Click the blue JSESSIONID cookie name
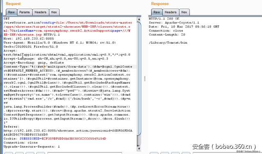This screenshot has width=262, height=154. click(30, 138)
